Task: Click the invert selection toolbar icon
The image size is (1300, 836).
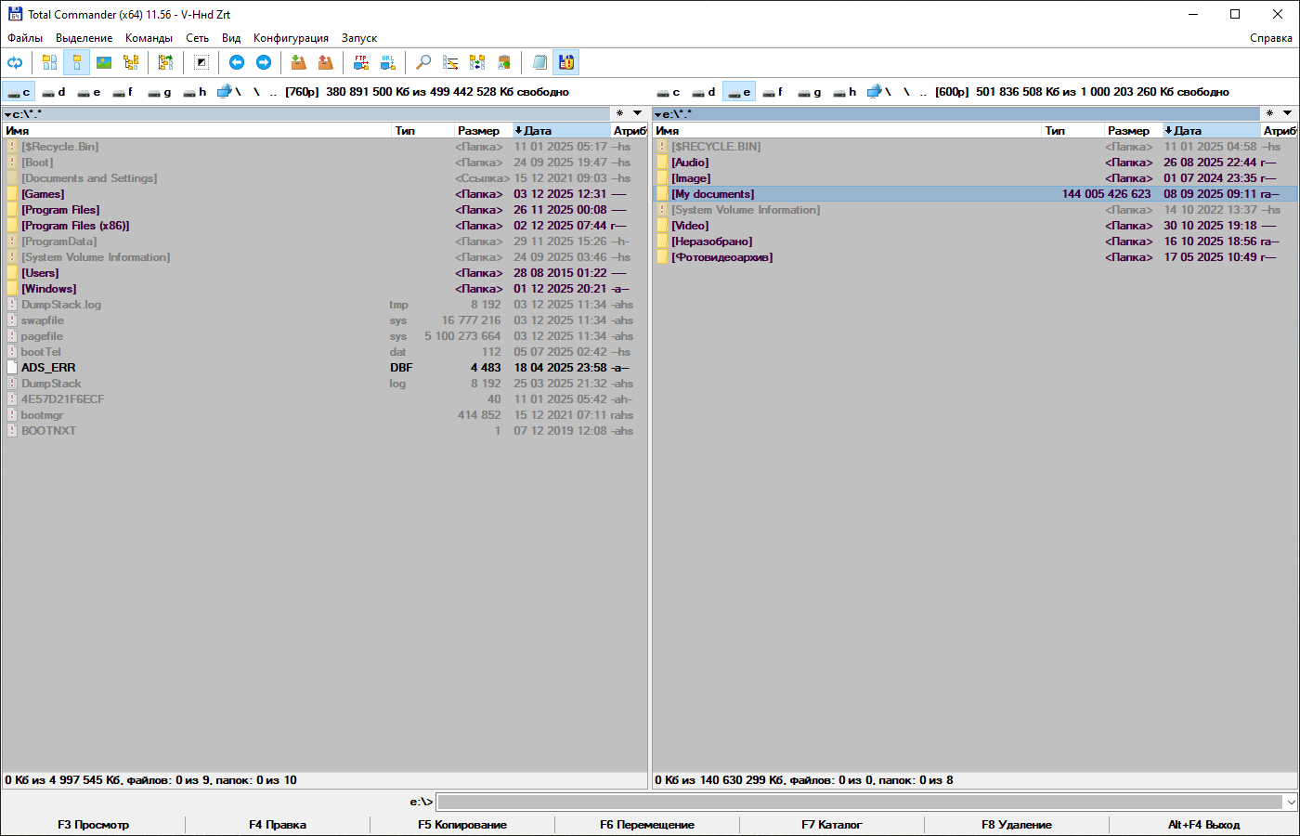Action: click(201, 62)
